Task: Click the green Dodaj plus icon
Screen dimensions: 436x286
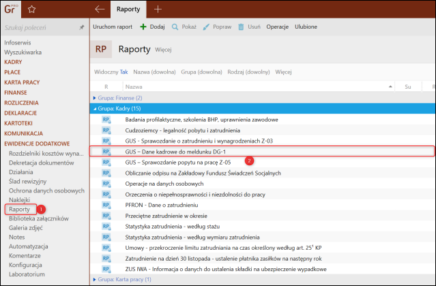Action: click(x=143, y=27)
